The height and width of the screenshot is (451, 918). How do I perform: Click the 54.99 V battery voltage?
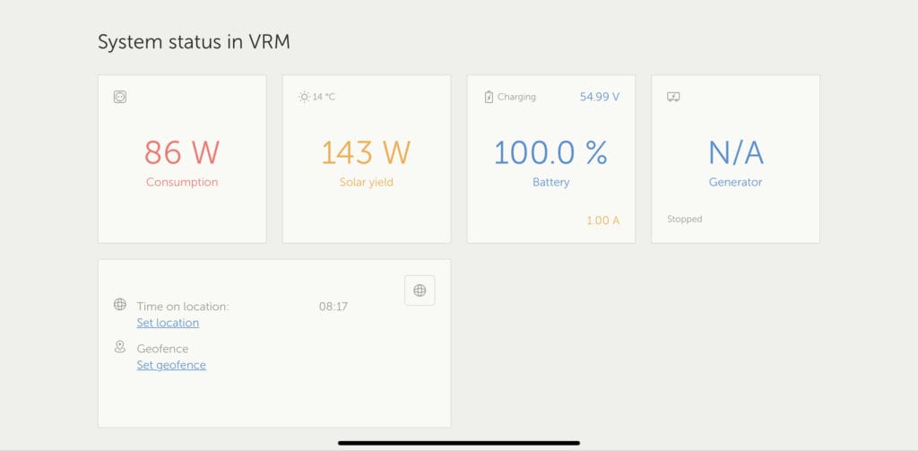(x=600, y=97)
